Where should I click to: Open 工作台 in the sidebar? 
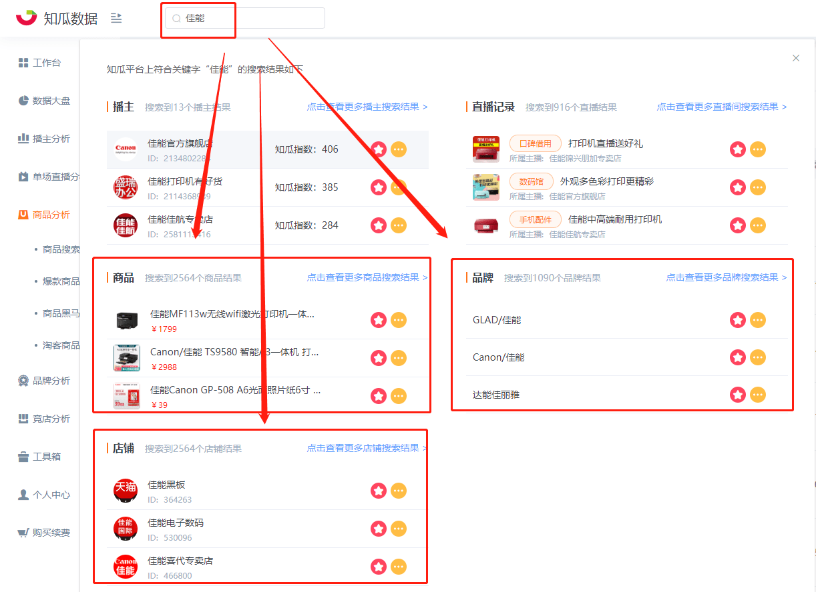40,63
